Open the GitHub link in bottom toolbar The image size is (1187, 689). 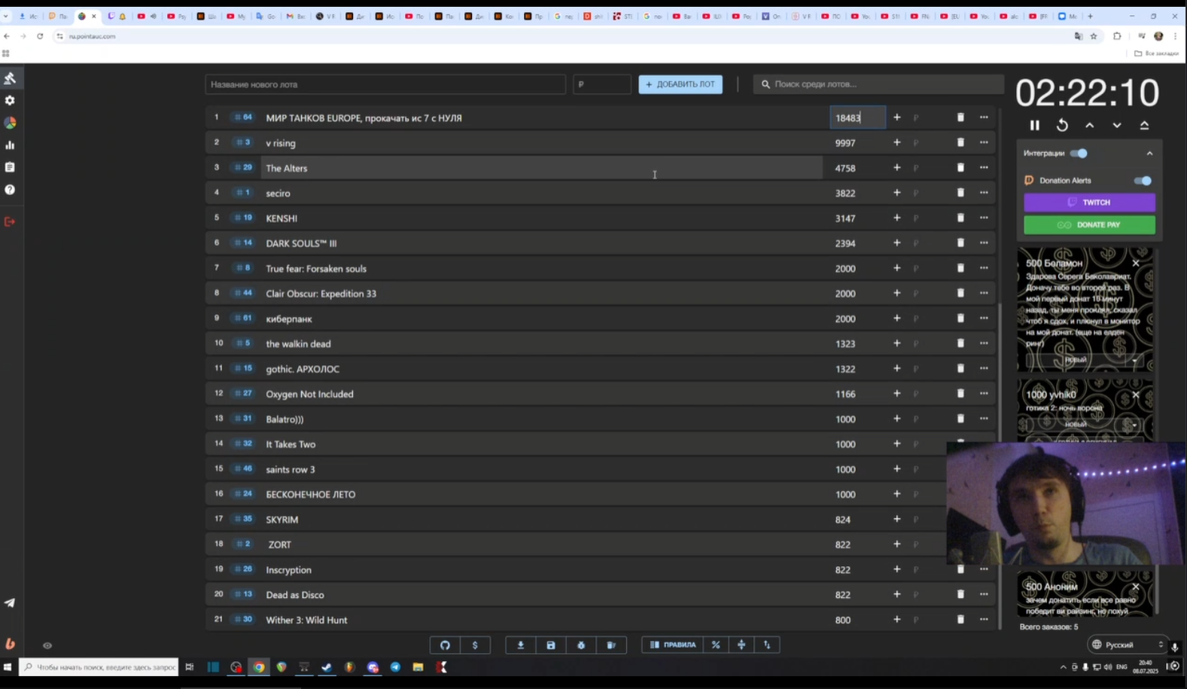(x=445, y=645)
